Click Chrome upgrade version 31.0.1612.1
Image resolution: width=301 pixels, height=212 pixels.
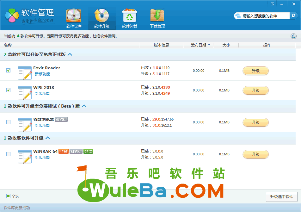(x=162, y=125)
